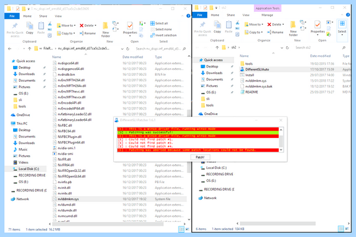Click Delete in right sli2 window ribbon
This screenshot has height=237, width=356.
tap(275, 24)
